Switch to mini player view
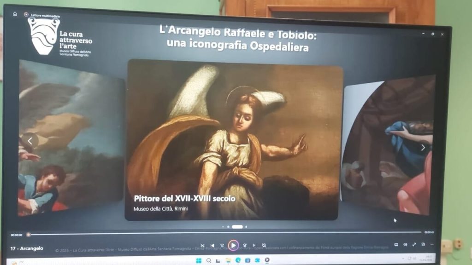472x265 pixels. pos(423,245)
